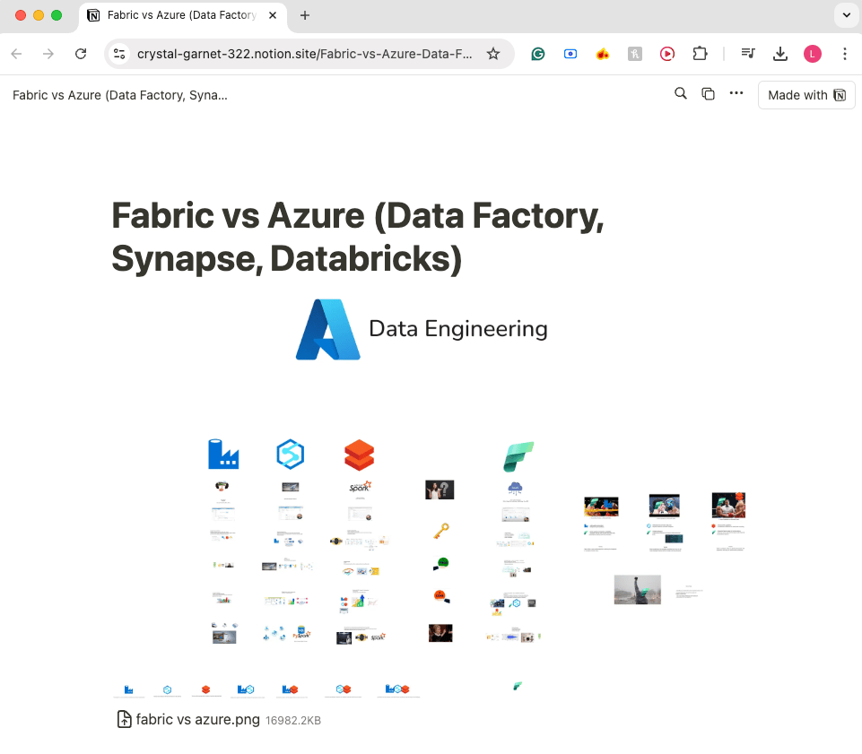The height and width of the screenshot is (754, 862).
Task: Click the golden key icon in diagram
Action: [x=441, y=531]
